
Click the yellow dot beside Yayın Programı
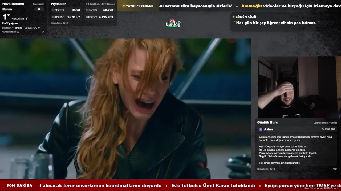[124, 6]
